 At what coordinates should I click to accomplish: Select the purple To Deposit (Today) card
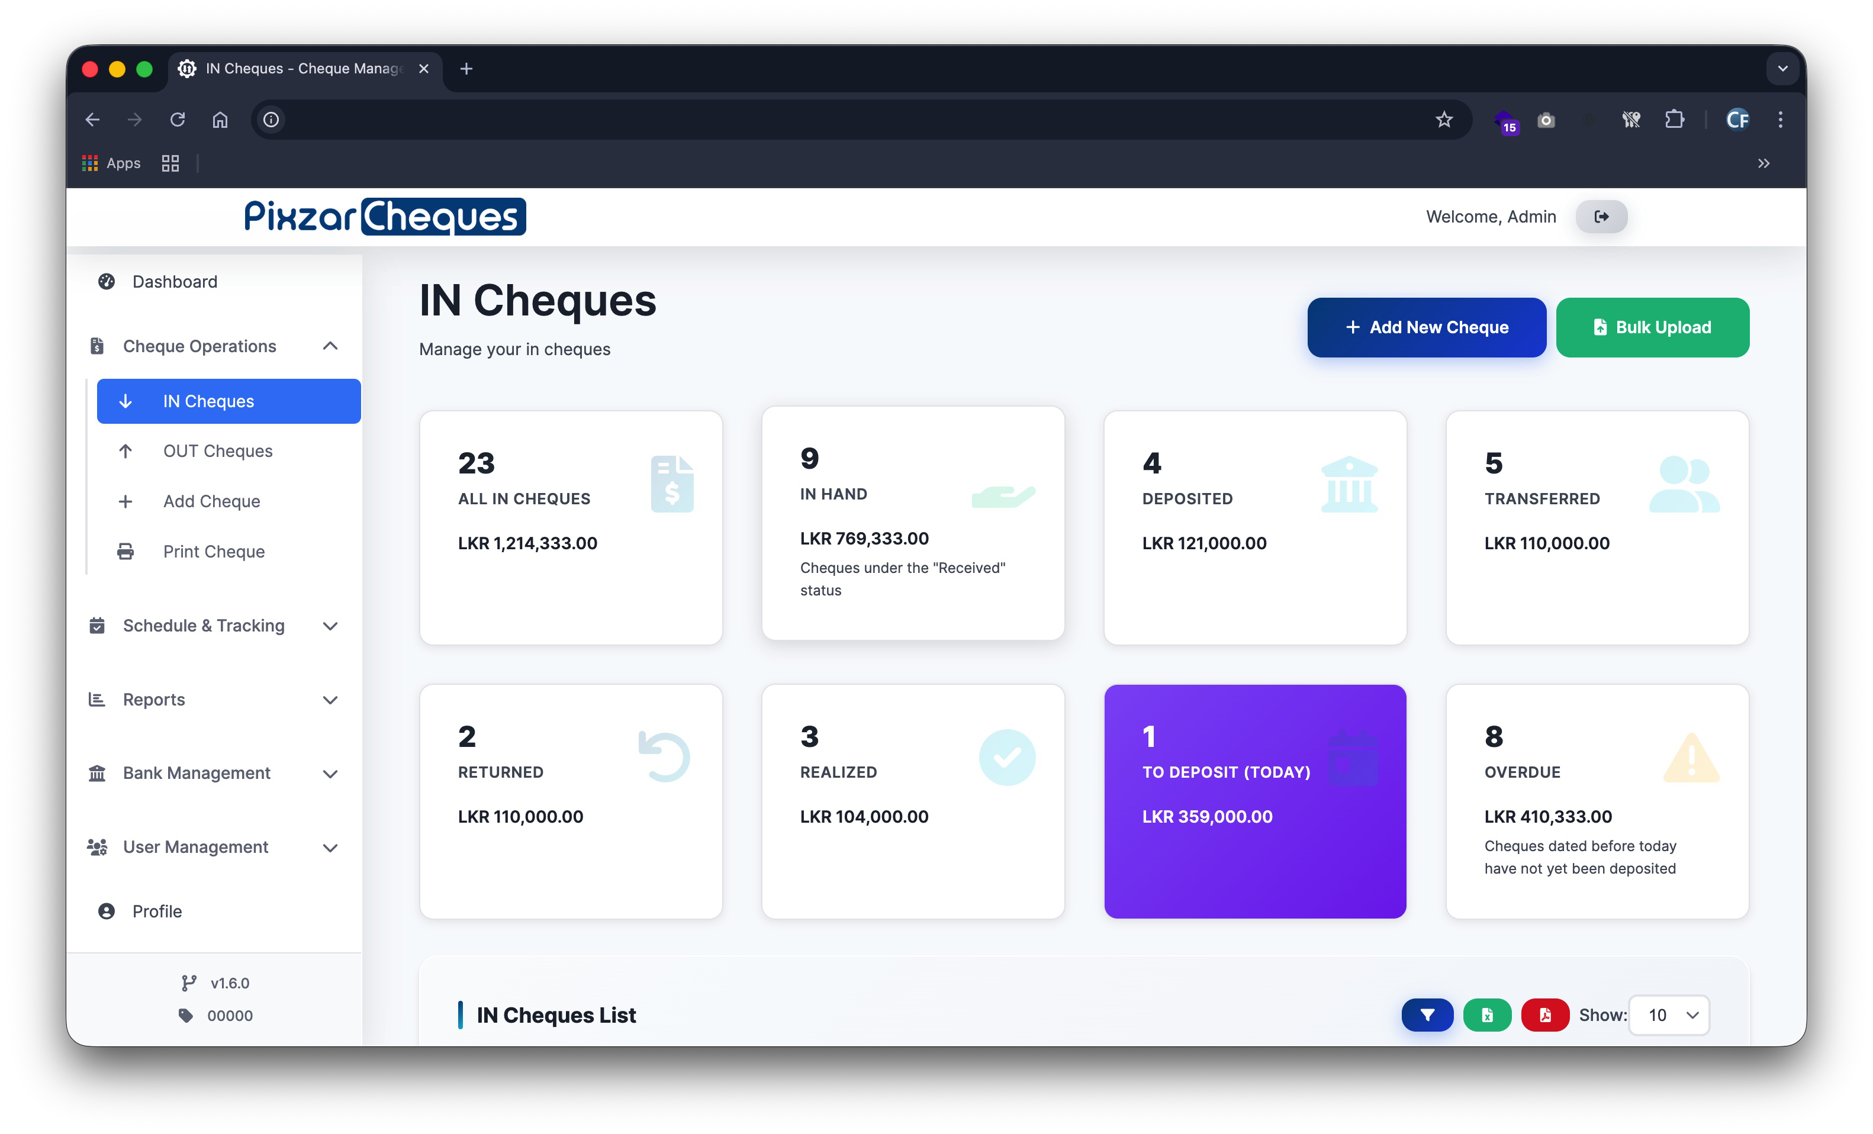[1254, 800]
